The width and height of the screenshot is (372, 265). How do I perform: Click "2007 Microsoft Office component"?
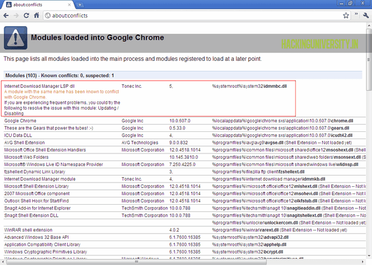pos(37,194)
